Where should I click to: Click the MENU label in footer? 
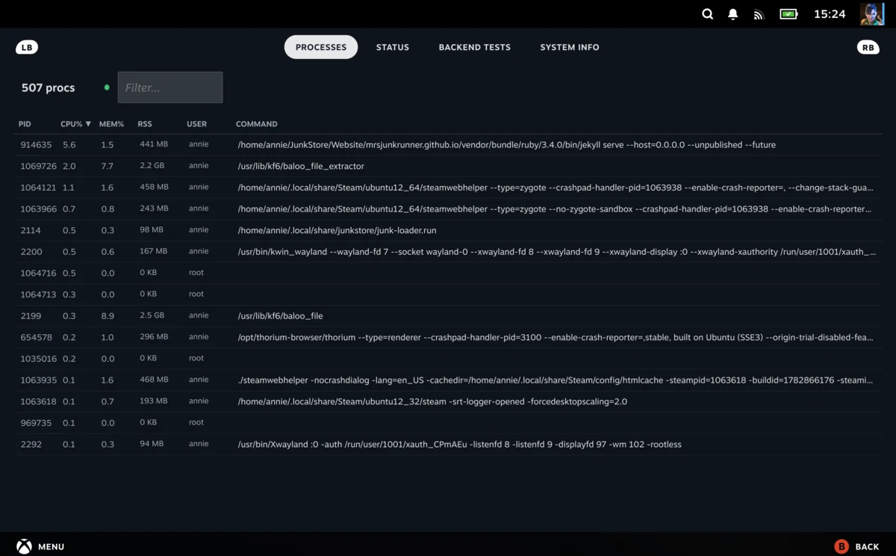(x=51, y=547)
